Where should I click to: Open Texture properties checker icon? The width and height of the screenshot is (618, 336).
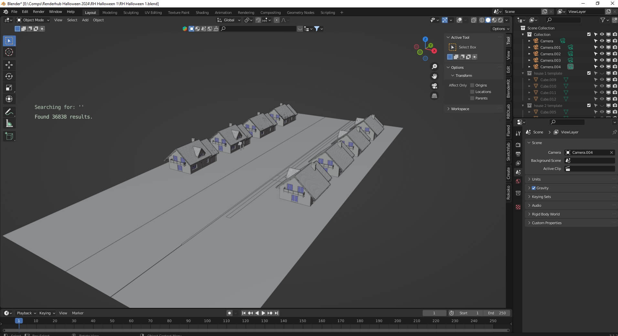518,207
